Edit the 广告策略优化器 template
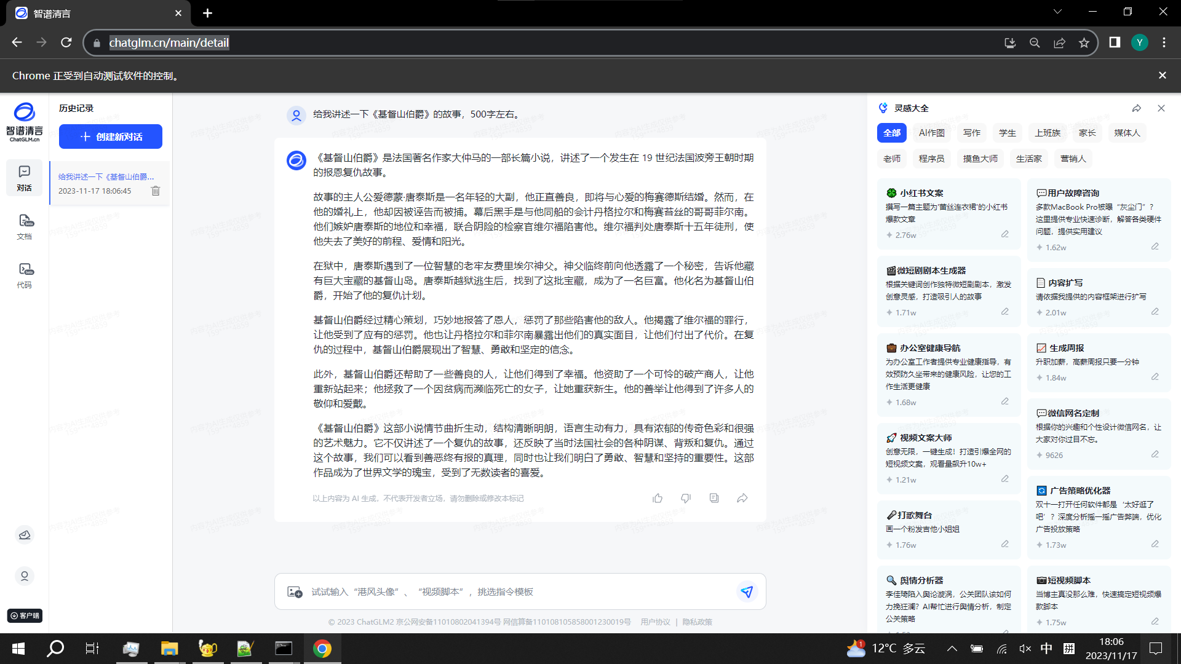The width and height of the screenshot is (1181, 664). pos(1155,544)
